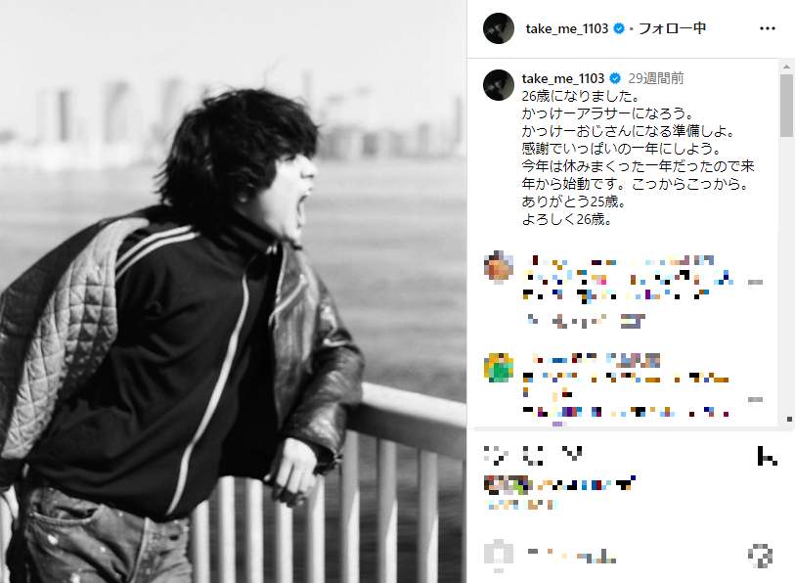The height and width of the screenshot is (583, 795).
Task: Click the 29週間前 timestamp
Action: click(x=656, y=78)
